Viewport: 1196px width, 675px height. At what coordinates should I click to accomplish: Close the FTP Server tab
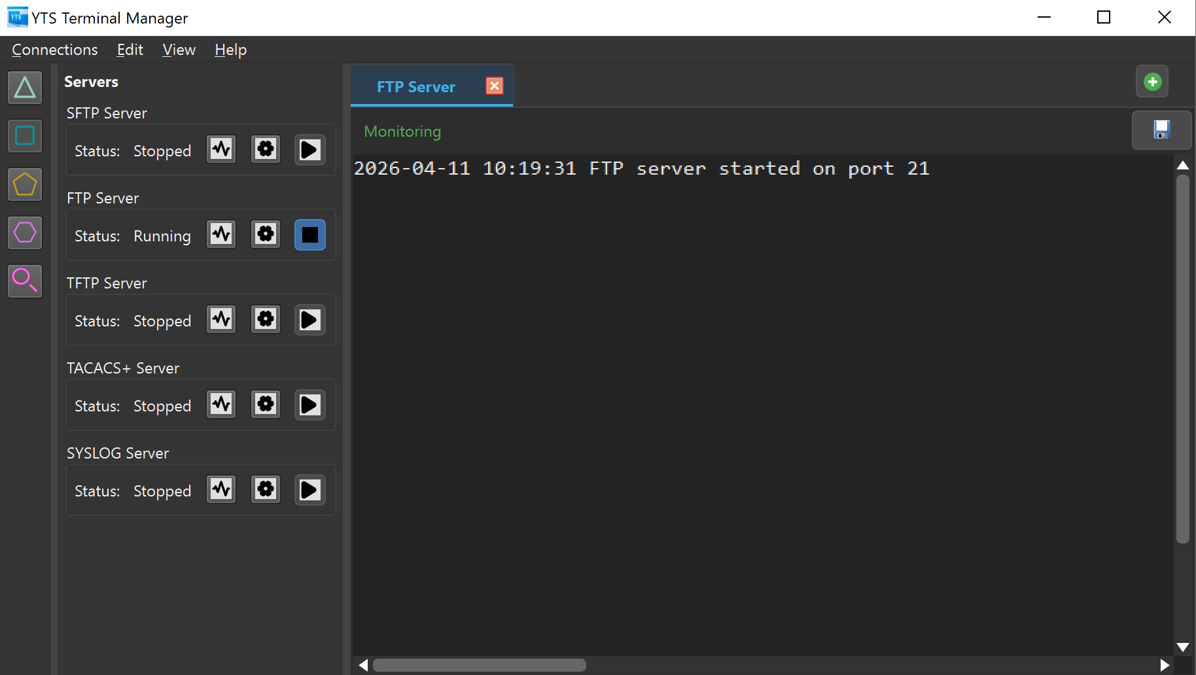coord(495,85)
